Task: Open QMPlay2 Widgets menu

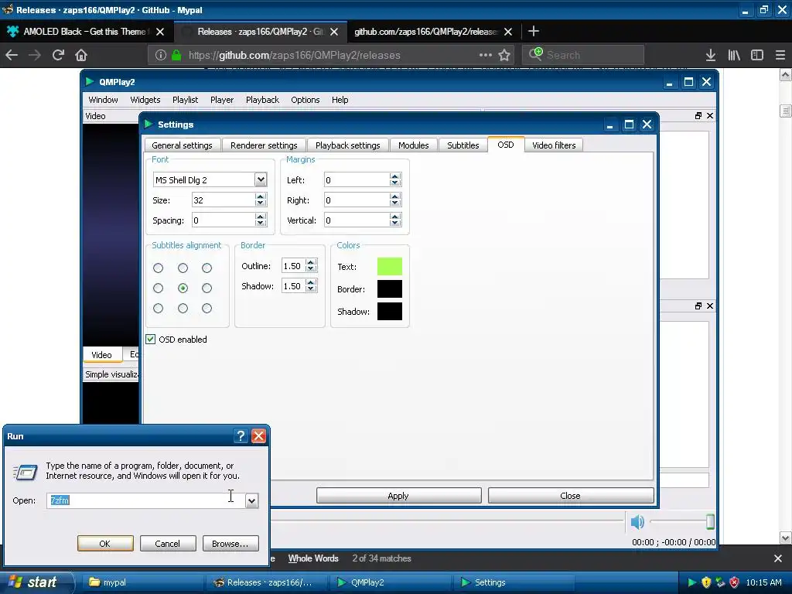Action: coord(145,100)
